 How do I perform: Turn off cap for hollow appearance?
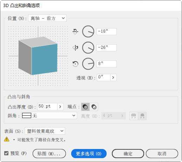(x=94, y=107)
